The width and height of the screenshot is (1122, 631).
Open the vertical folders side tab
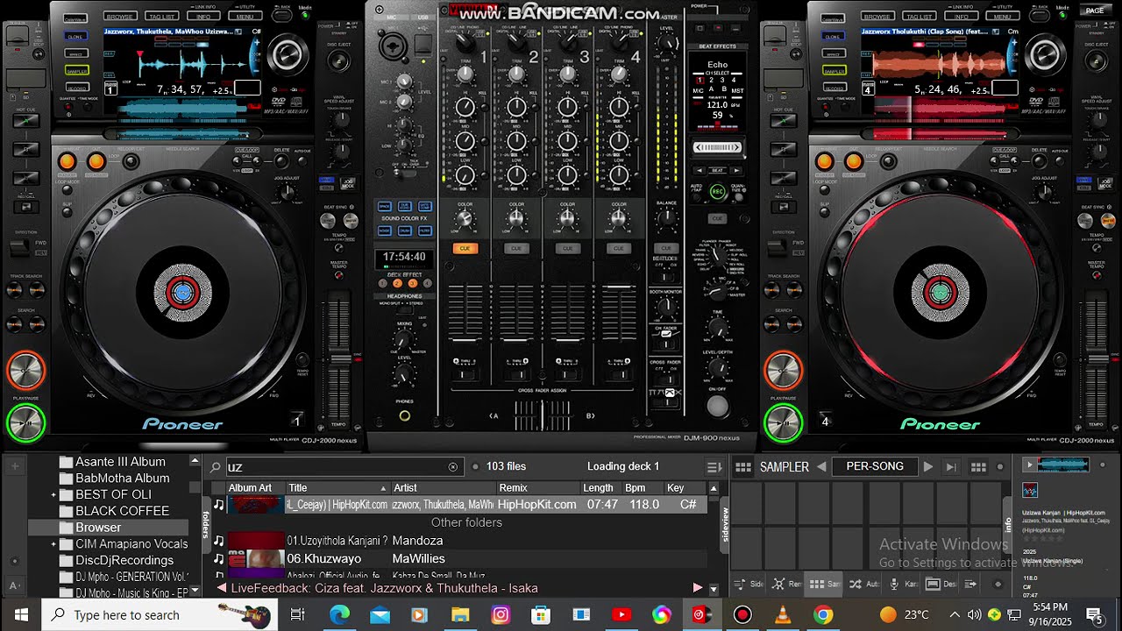coord(207,524)
